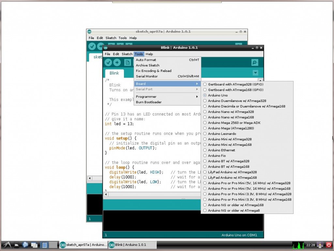Screen dimensions: 334x251
Task: Select the Arduino Uno board option
Action: coord(218,95)
